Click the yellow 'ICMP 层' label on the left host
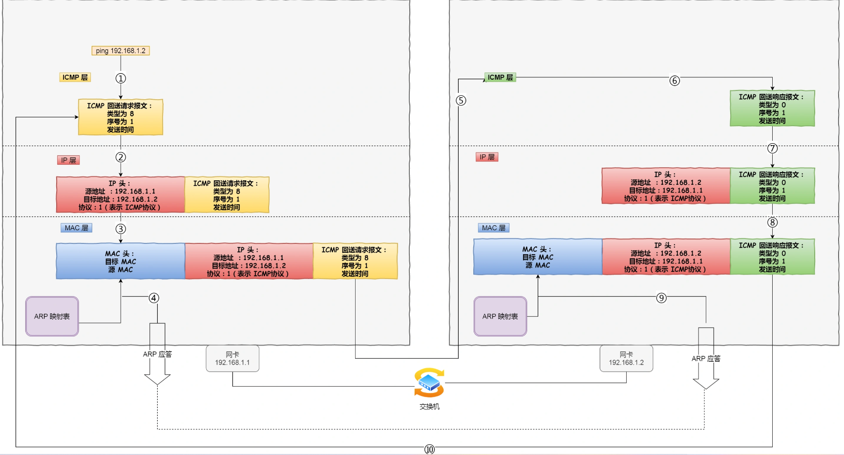The image size is (844, 455). [75, 77]
